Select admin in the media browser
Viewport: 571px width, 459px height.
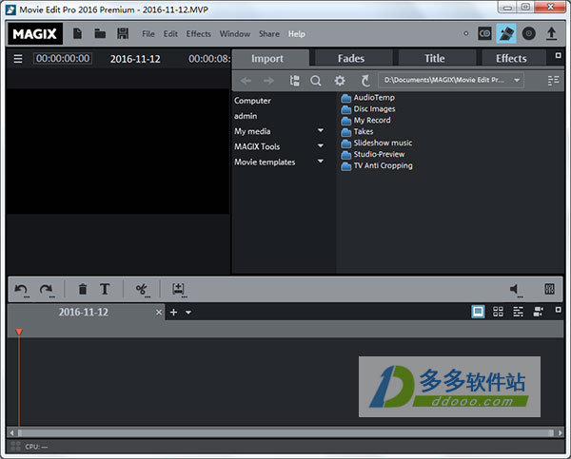tap(246, 116)
